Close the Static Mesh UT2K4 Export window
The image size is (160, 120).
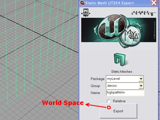[x=154, y=3]
